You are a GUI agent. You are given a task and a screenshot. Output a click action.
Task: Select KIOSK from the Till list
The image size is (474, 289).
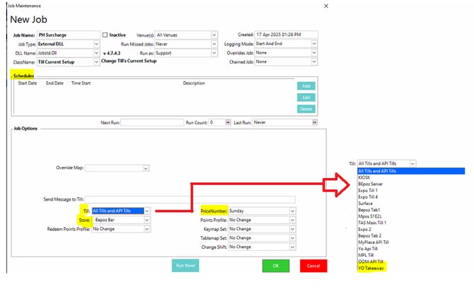369,177
